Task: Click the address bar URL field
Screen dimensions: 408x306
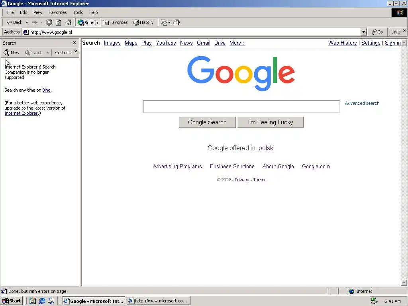Action: click(x=191, y=32)
